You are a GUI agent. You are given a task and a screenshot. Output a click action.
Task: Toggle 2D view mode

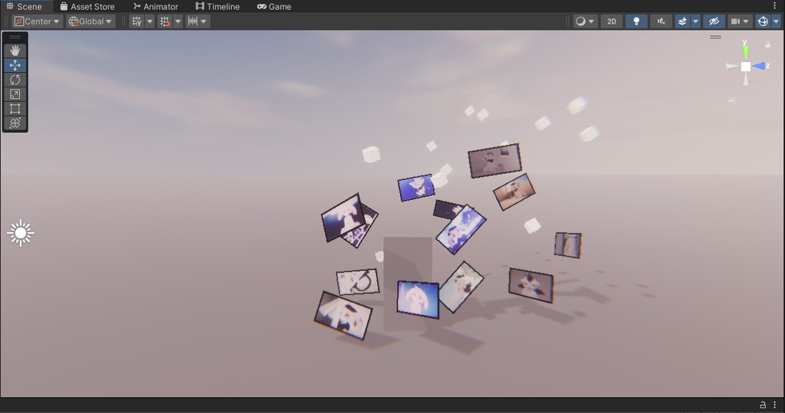point(611,21)
